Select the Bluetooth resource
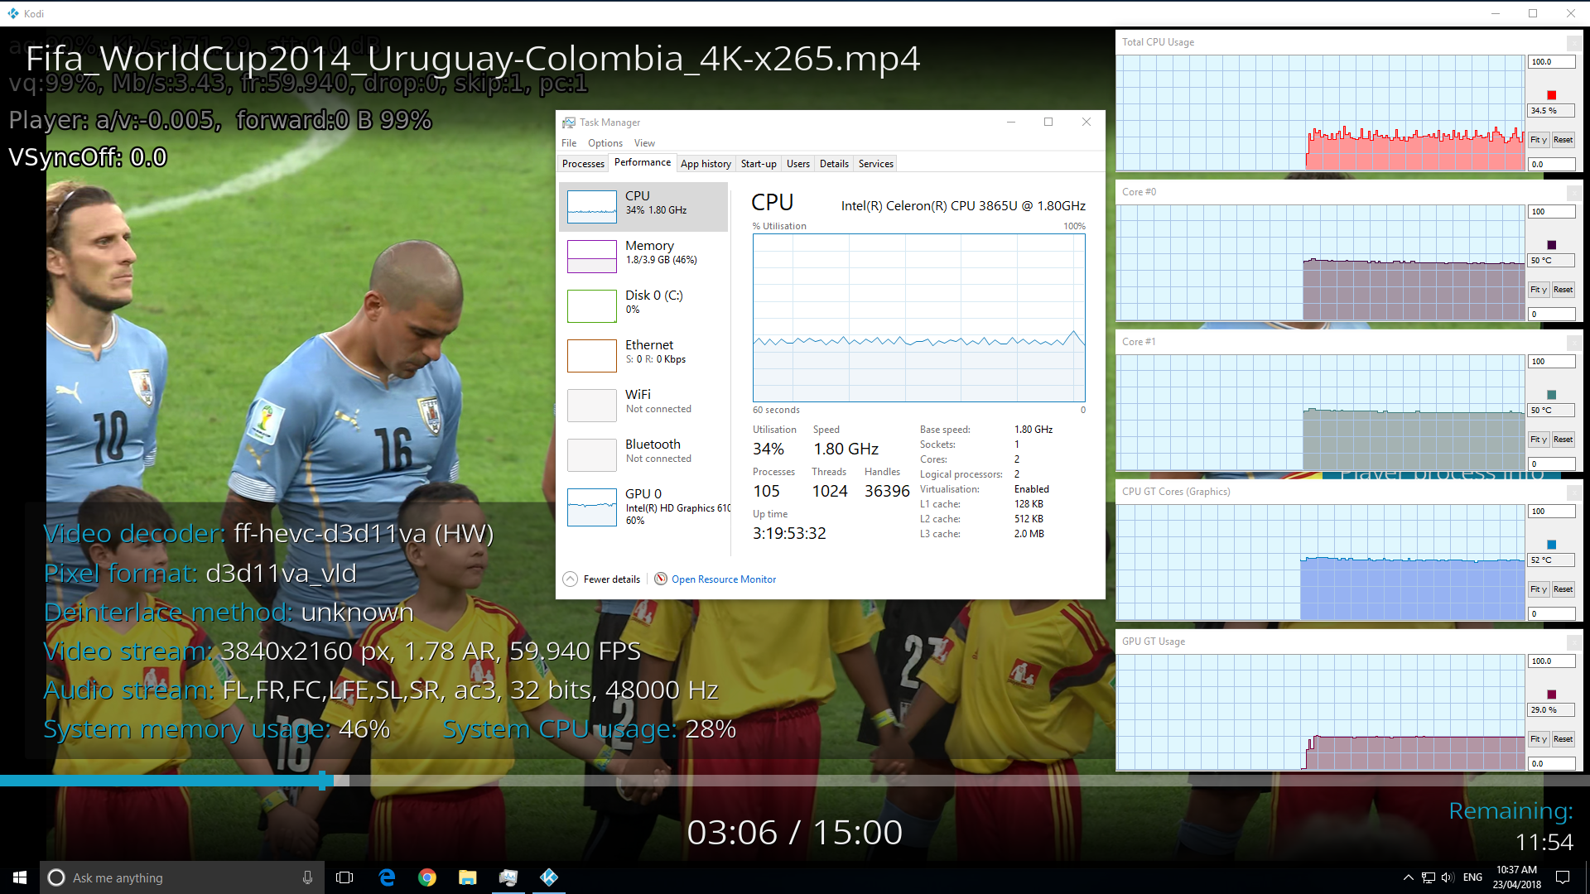The width and height of the screenshot is (1590, 894). click(x=643, y=454)
